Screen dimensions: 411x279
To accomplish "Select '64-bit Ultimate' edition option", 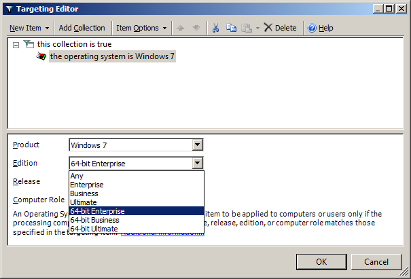I will 94,229.
